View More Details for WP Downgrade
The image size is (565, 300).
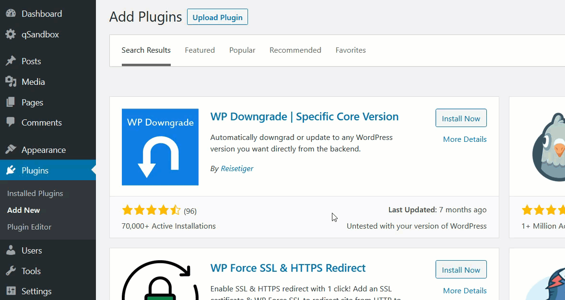pyautogui.click(x=464, y=139)
